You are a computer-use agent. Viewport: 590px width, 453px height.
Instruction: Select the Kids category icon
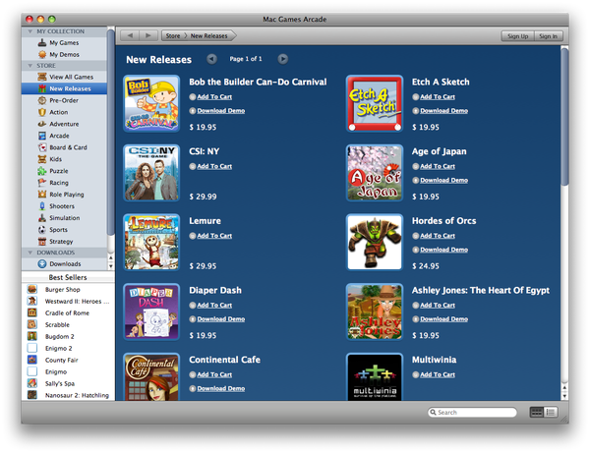[x=42, y=159]
